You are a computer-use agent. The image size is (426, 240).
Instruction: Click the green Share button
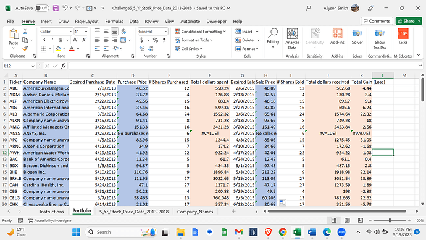pos(406,21)
